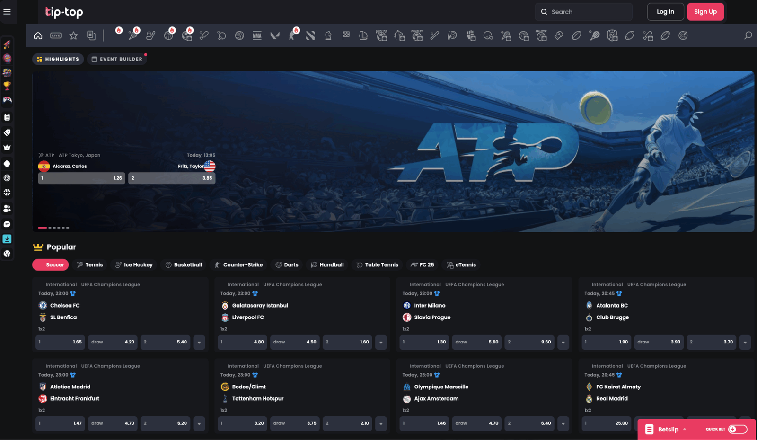Expand more markets for Galatasaray vs Liverpool
757x440 pixels.
381,342
